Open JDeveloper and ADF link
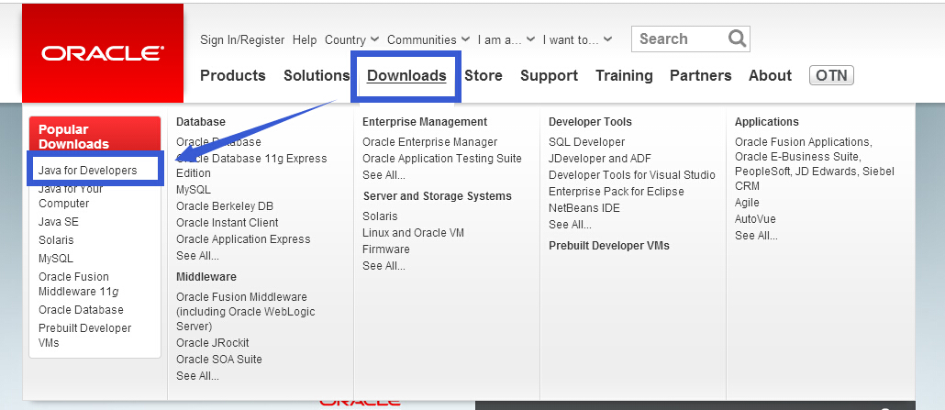945x410 pixels. [601, 159]
